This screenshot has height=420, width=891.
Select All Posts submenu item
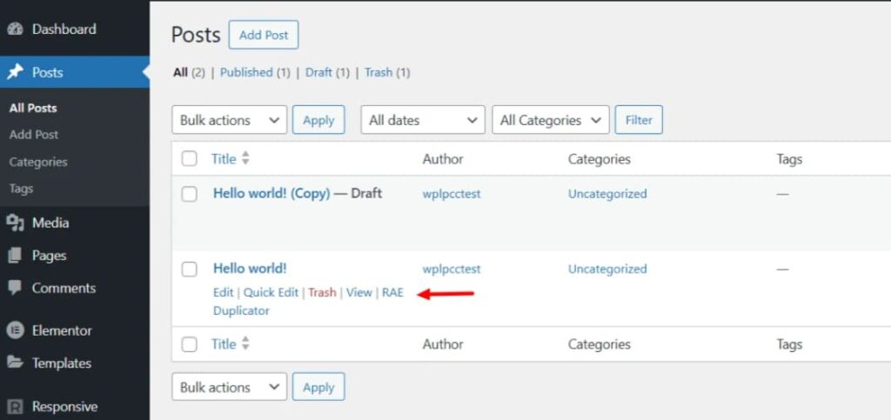[33, 108]
